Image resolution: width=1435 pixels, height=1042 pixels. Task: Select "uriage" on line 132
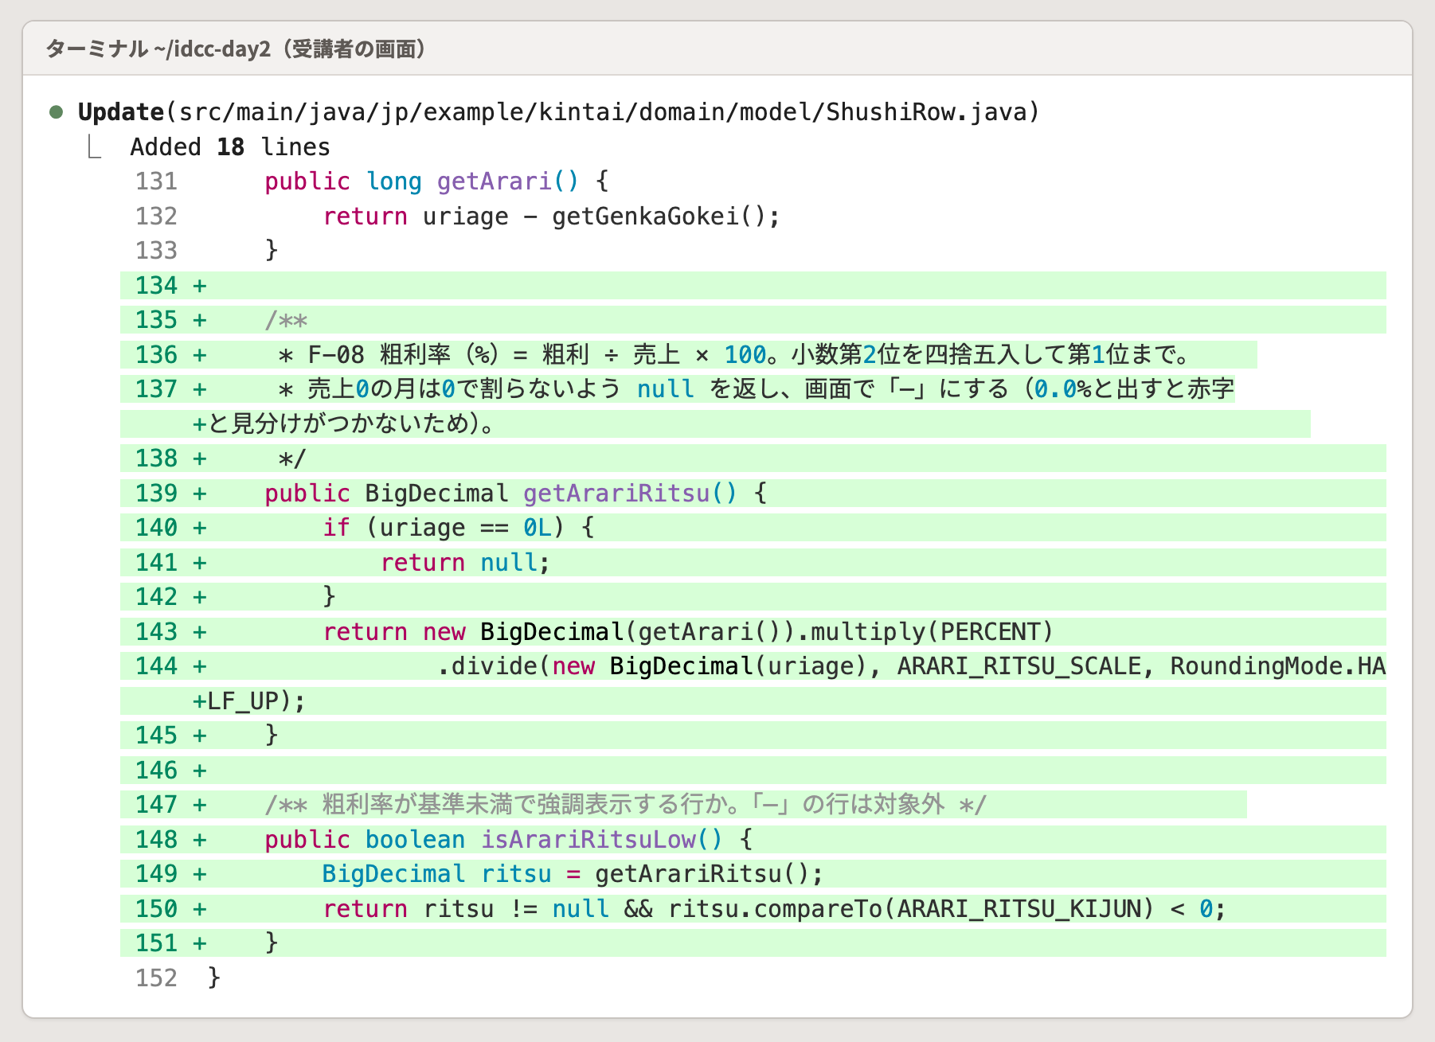click(x=466, y=217)
